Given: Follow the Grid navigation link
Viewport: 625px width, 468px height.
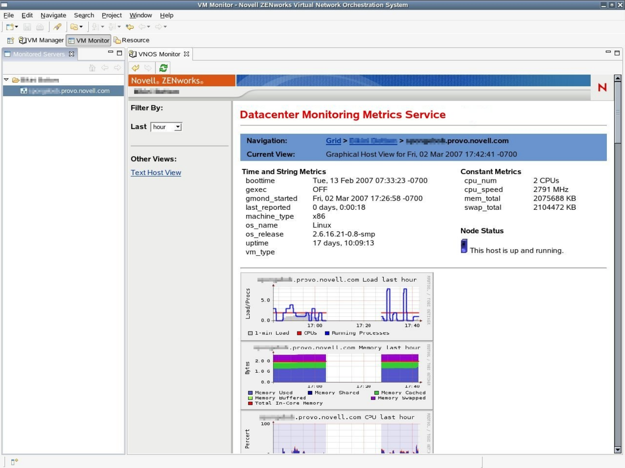Looking at the screenshot, I should click(333, 141).
